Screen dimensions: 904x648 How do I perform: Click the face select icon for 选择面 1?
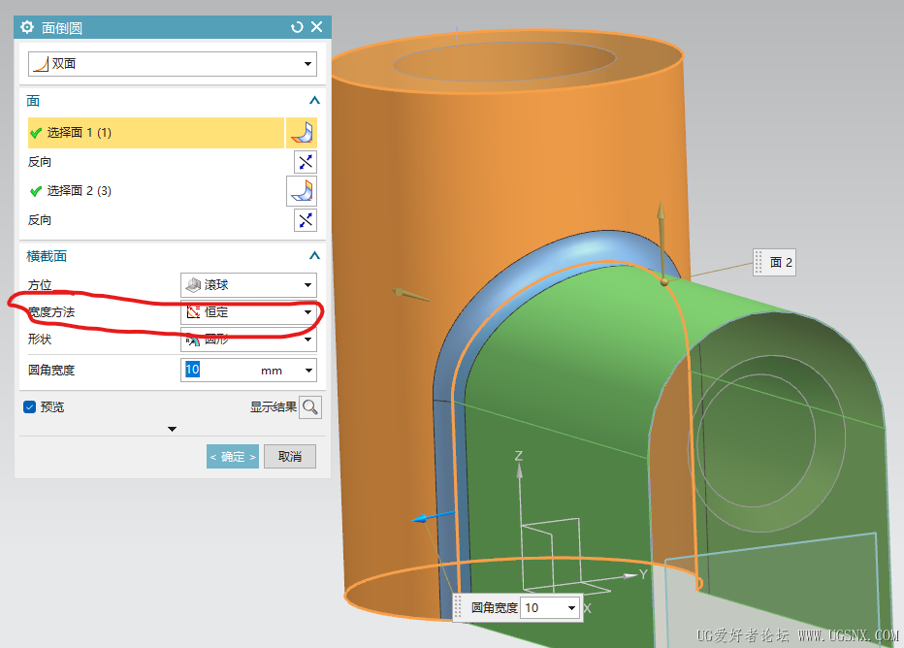pyautogui.click(x=305, y=133)
